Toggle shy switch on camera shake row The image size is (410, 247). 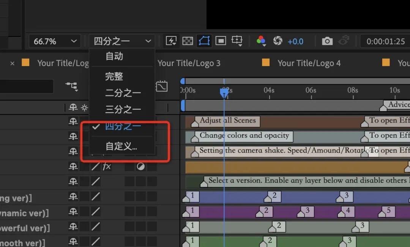click(x=73, y=151)
